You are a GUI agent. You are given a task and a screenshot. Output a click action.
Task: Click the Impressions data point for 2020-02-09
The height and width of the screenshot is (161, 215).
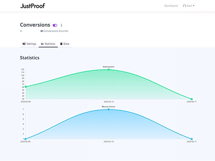pyautogui.click(x=26, y=87)
